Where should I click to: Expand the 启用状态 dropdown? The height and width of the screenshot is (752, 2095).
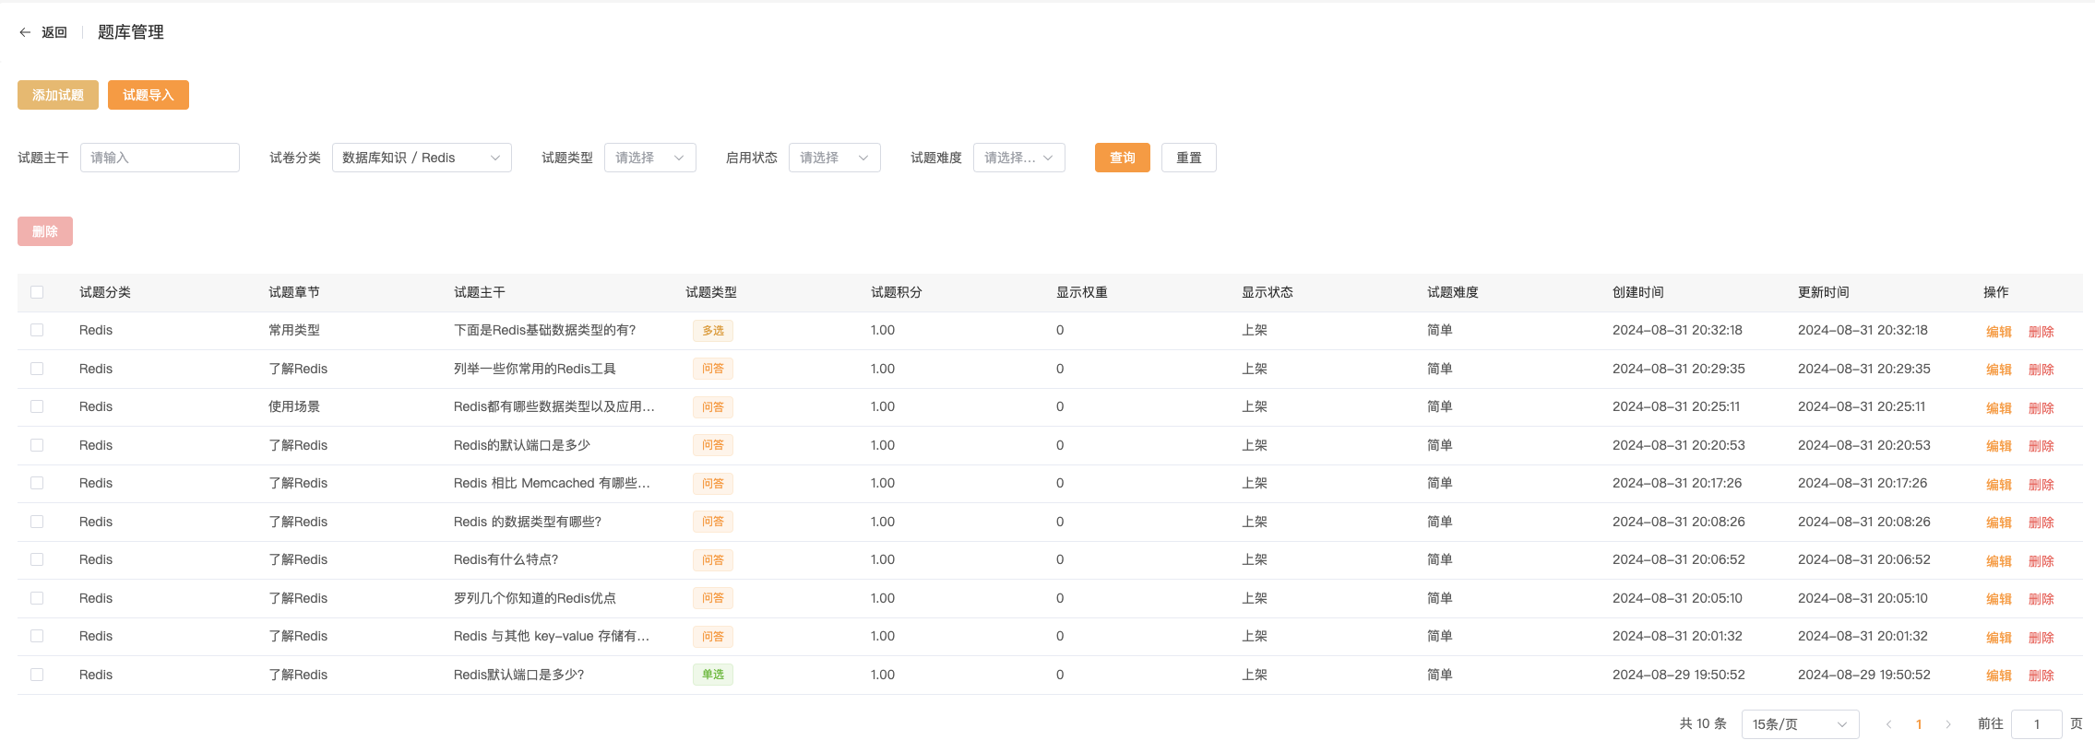[x=835, y=158]
